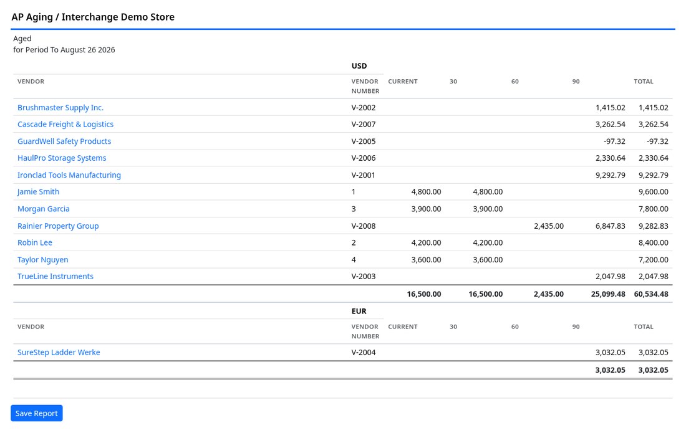
Task: Open Morgan Garcia vendor link
Action: (43, 209)
